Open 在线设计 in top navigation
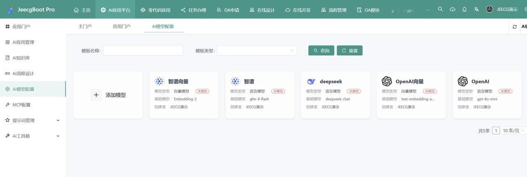The width and height of the screenshot is (527, 177). pyautogui.click(x=262, y=10)
